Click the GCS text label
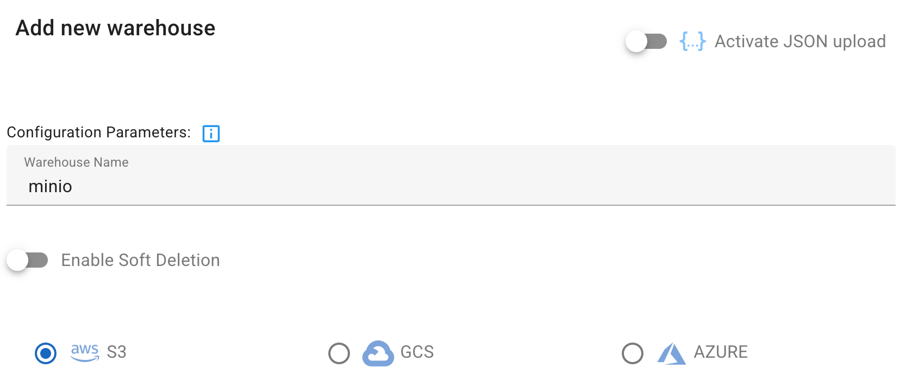The height and width of the screenshot is (380, 900). pyautogui.click(x=417, y=352)
